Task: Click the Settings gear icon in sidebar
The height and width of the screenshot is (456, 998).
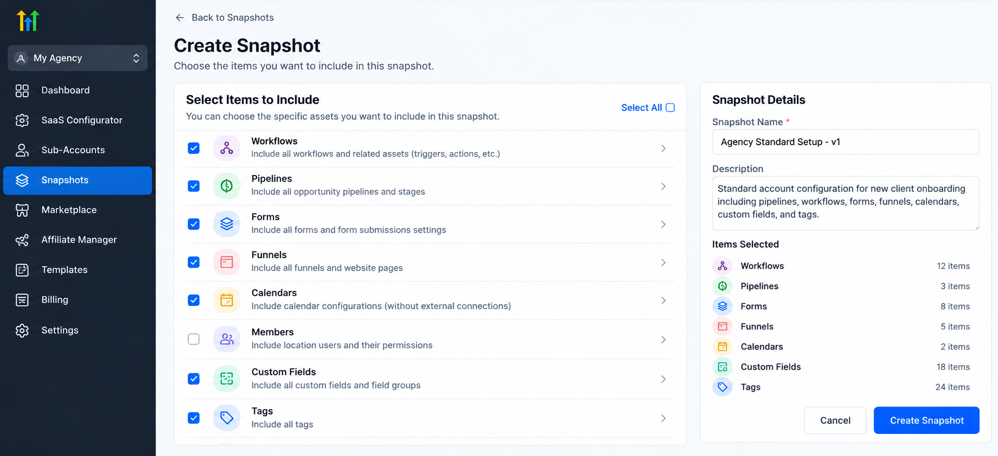Action: [x=22, y=330]
